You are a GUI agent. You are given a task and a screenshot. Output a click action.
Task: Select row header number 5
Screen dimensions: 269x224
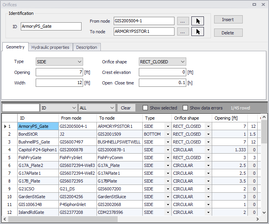click(x=9, y=158)
